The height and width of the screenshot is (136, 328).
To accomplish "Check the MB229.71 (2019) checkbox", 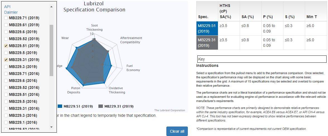I will click(6, 18).
